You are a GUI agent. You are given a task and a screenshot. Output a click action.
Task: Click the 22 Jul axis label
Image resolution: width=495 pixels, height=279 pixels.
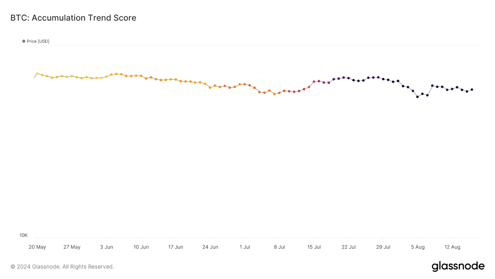pyautogui.click(x=349, y=247)
